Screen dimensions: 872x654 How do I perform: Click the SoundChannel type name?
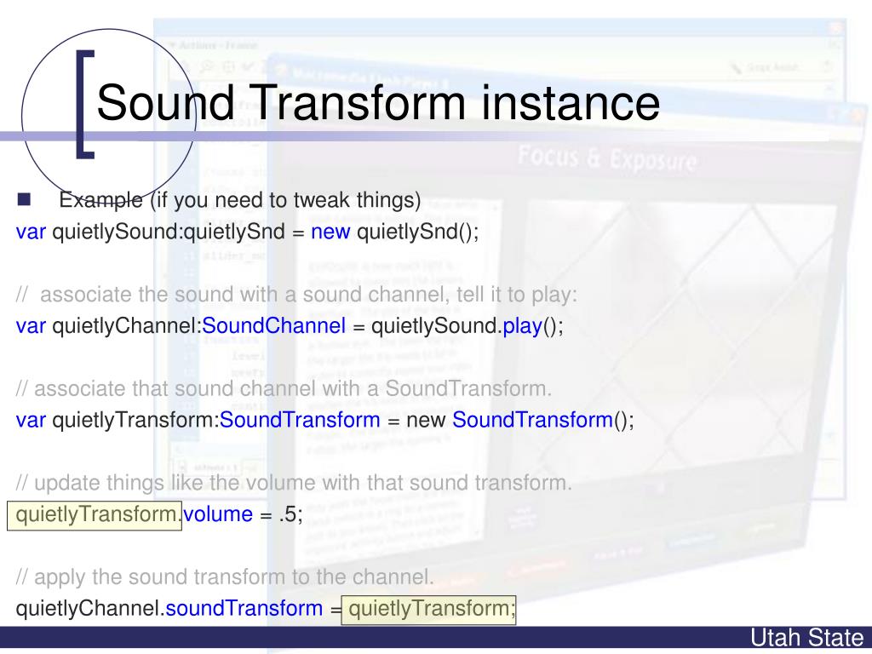273,326
